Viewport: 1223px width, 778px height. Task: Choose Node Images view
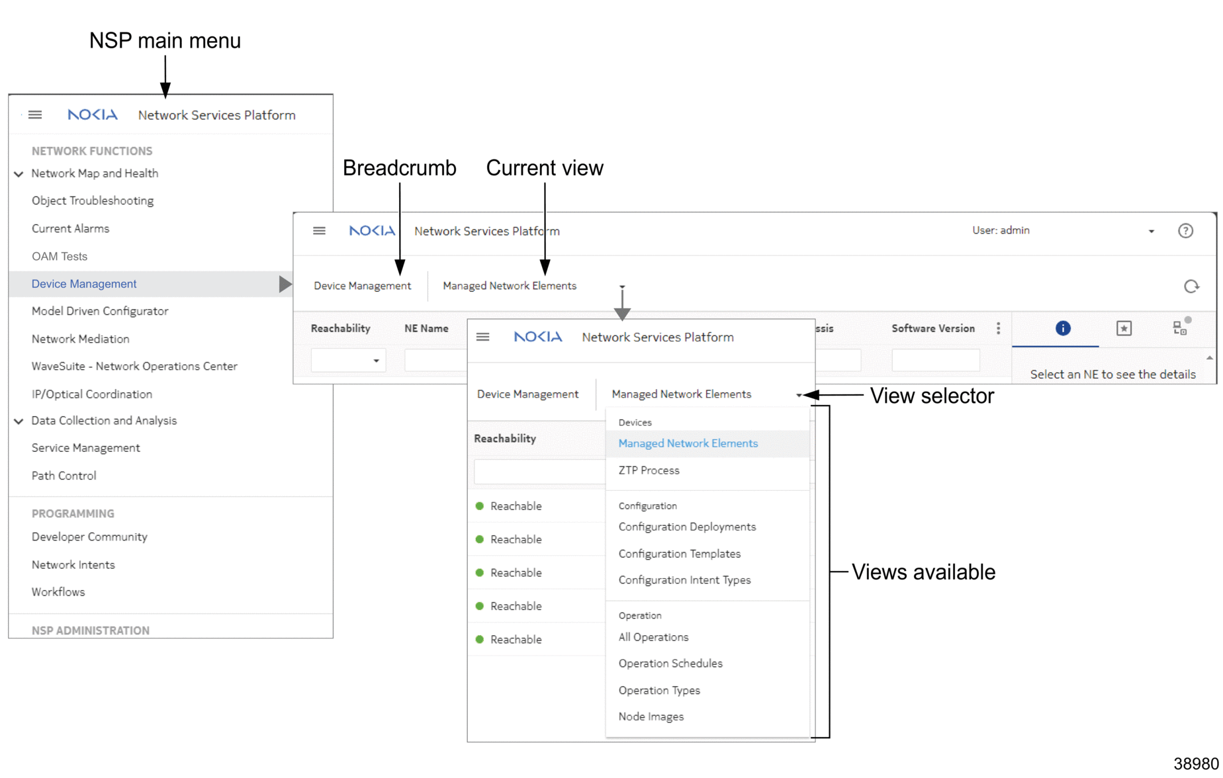pos(651,717)
